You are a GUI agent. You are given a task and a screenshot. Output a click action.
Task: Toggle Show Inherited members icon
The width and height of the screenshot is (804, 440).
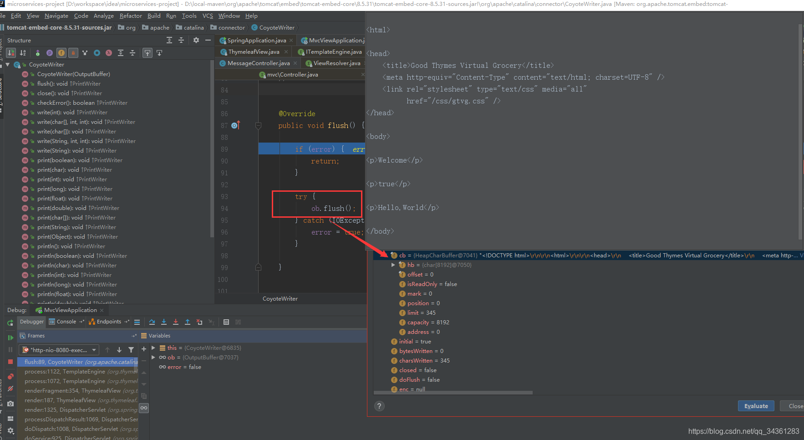point(38,53)
